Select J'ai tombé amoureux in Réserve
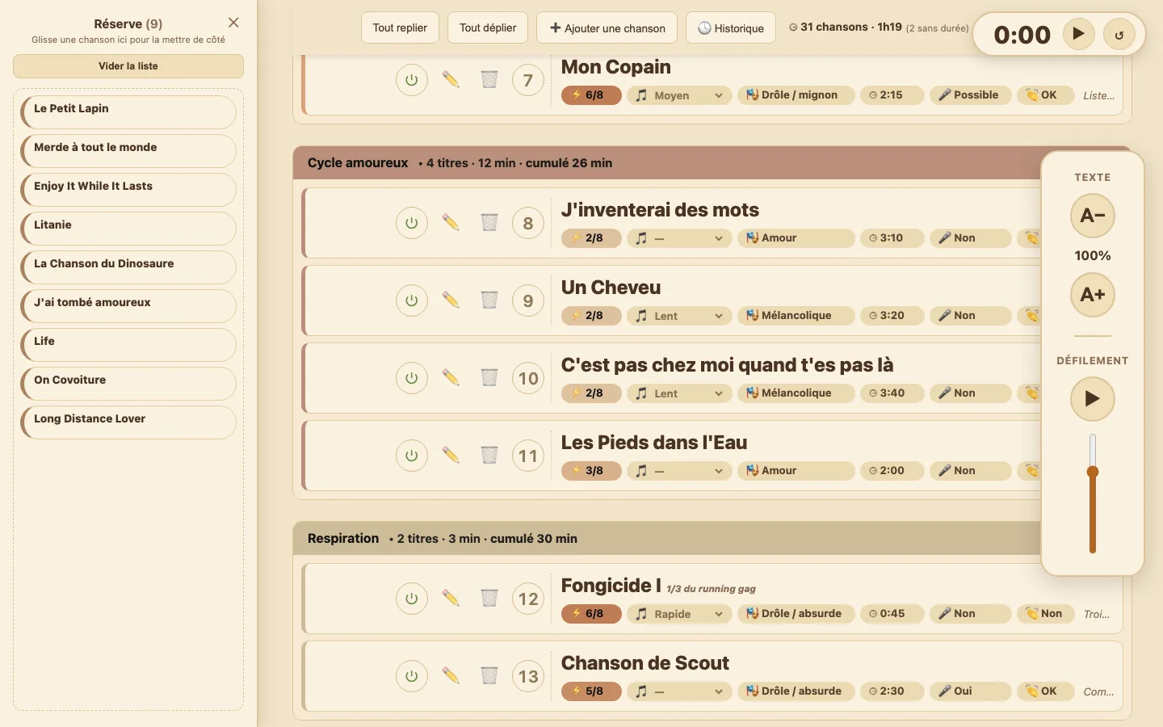Image resolution: width=1163 pixels, height=727 pixels. click(x=128, y=306)
